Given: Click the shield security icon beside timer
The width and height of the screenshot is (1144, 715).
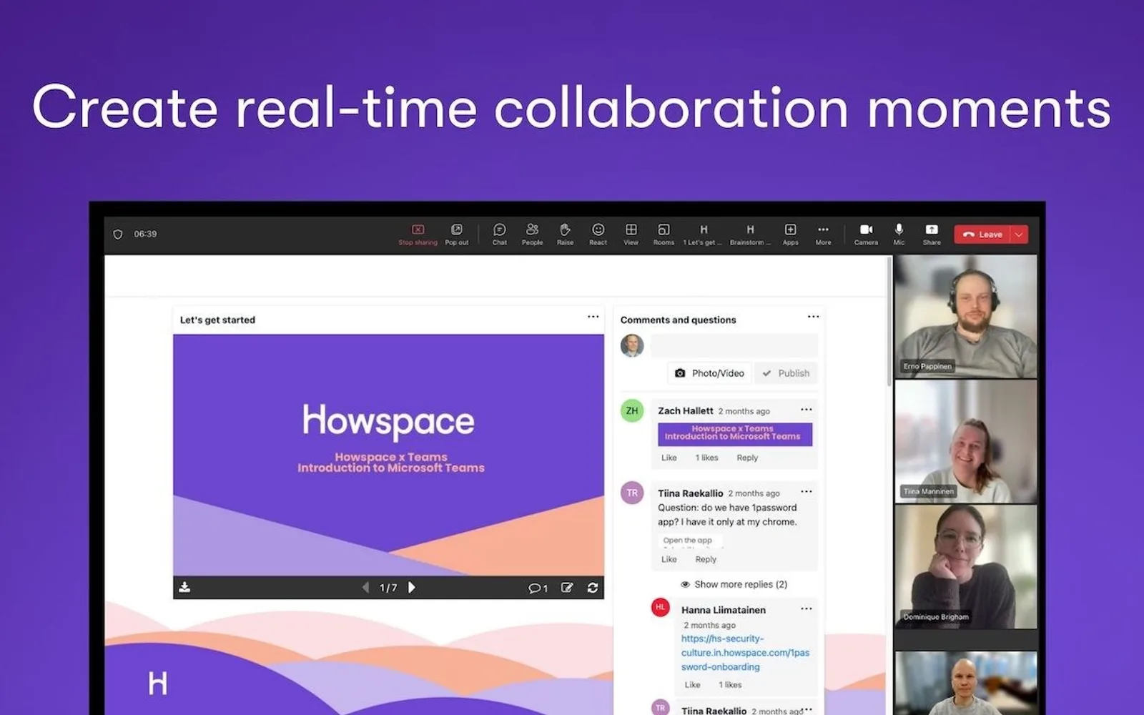Looking at the screenshot, I should point(118,235).
